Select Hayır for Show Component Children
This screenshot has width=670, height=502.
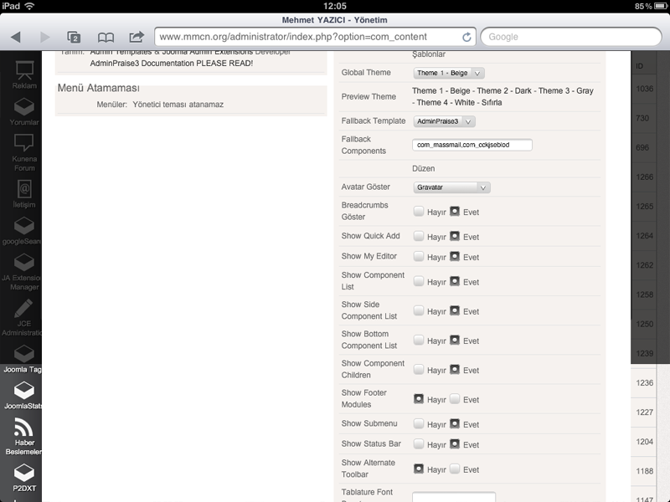(418, 370)
